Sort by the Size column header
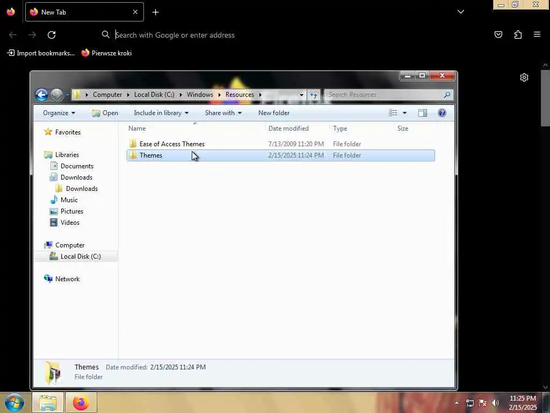This screenshot has width=550, height=413. coord(416,128)
